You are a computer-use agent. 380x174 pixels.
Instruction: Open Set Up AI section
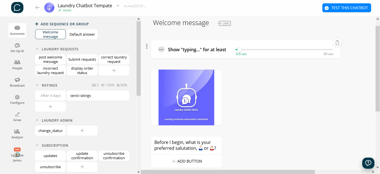click(17, 48)
